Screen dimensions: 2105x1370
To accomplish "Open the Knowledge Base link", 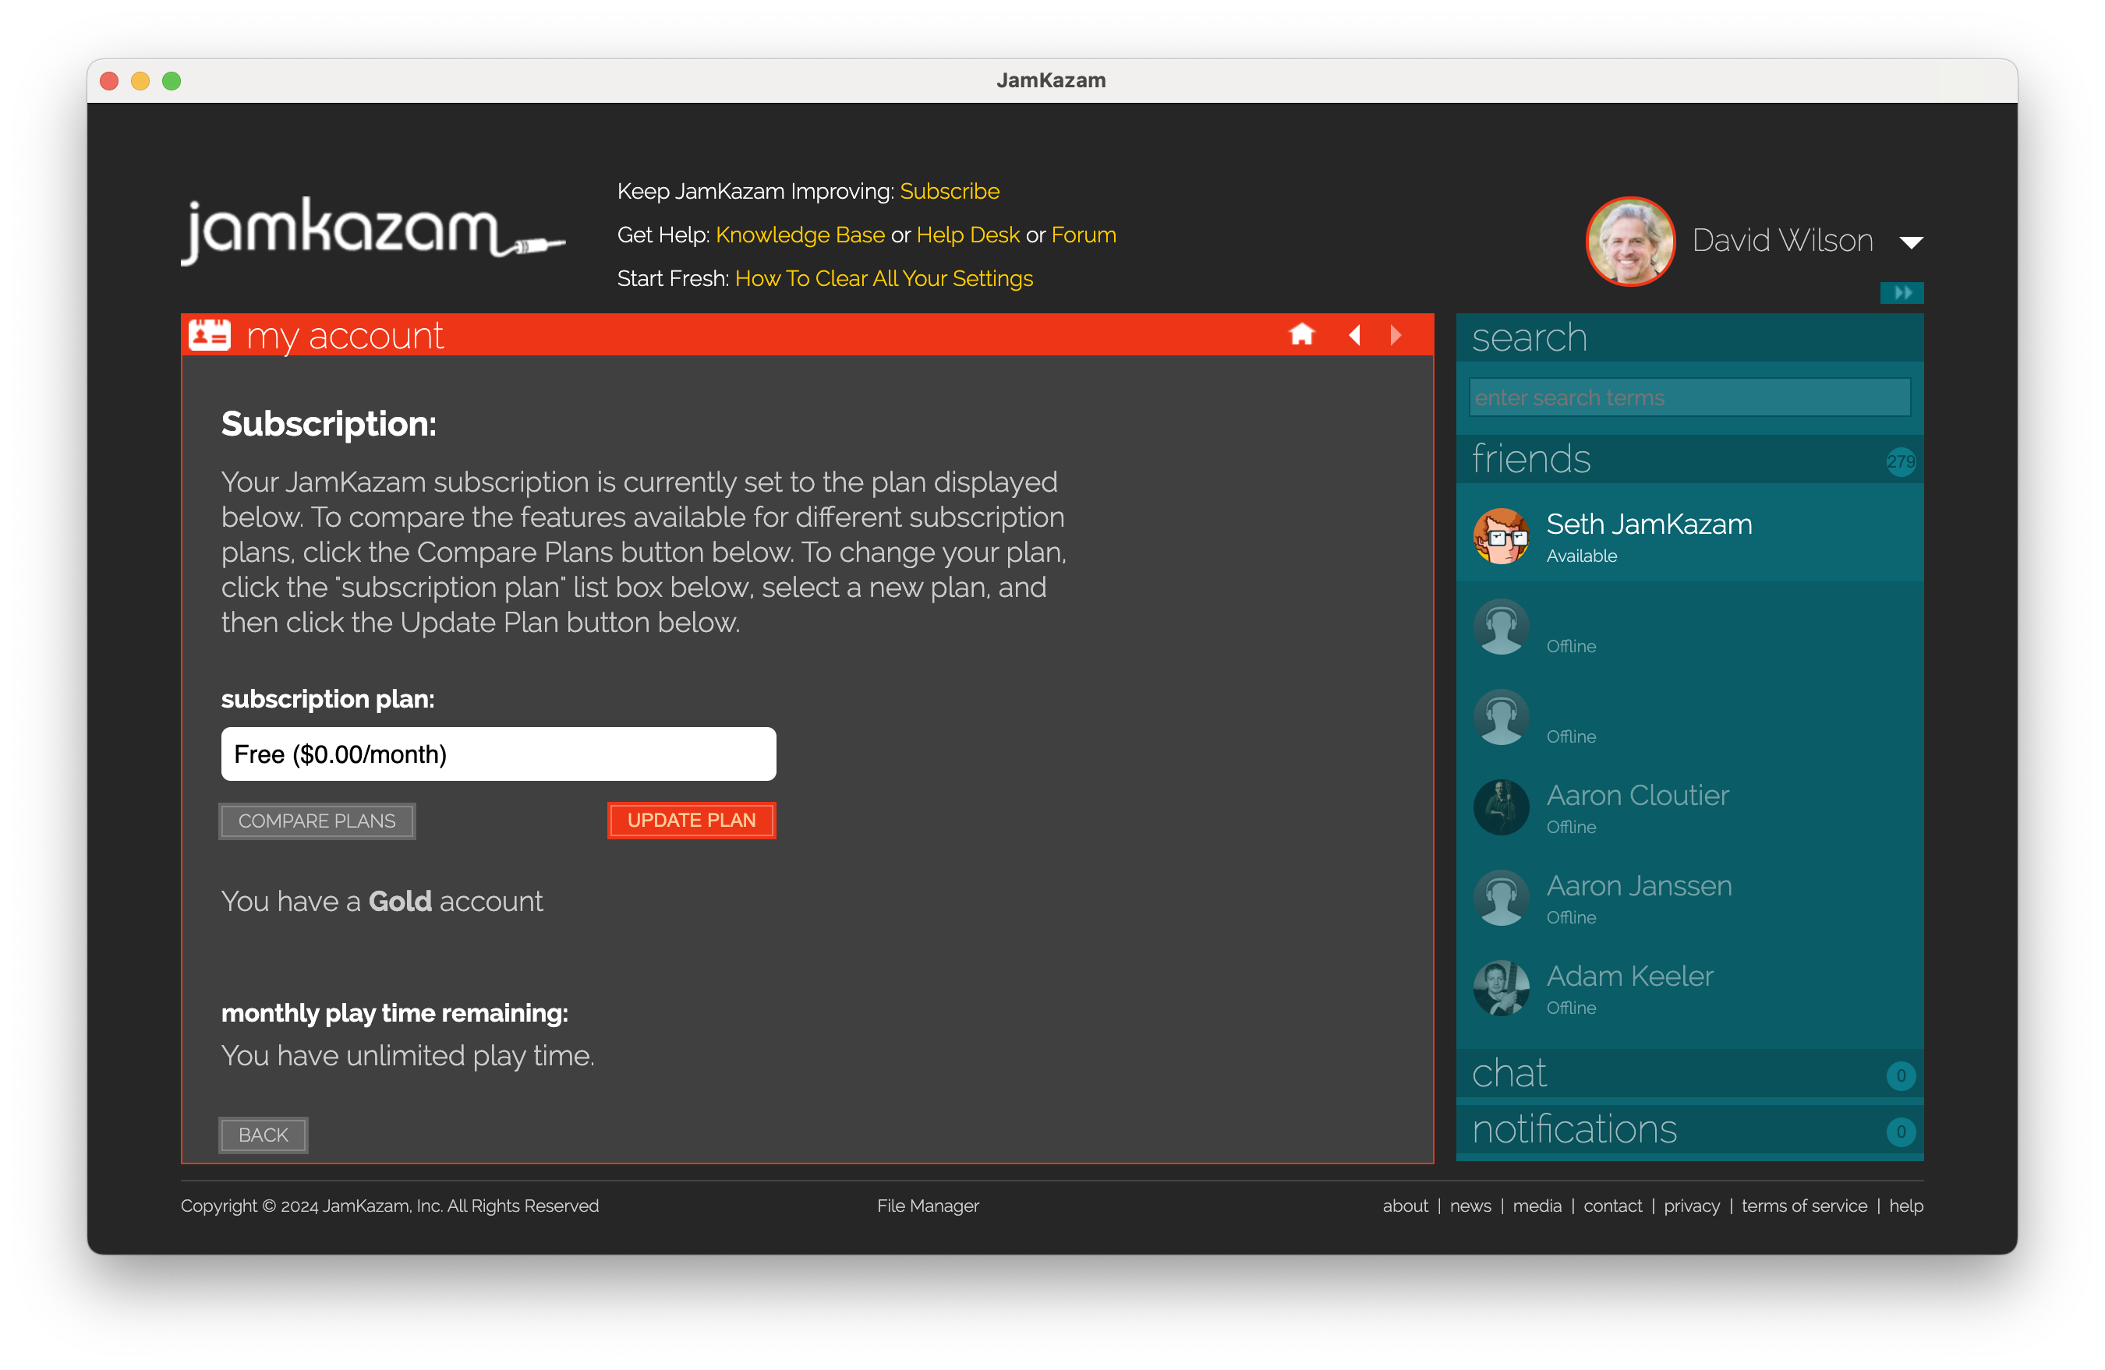I will tap(800, 235).
